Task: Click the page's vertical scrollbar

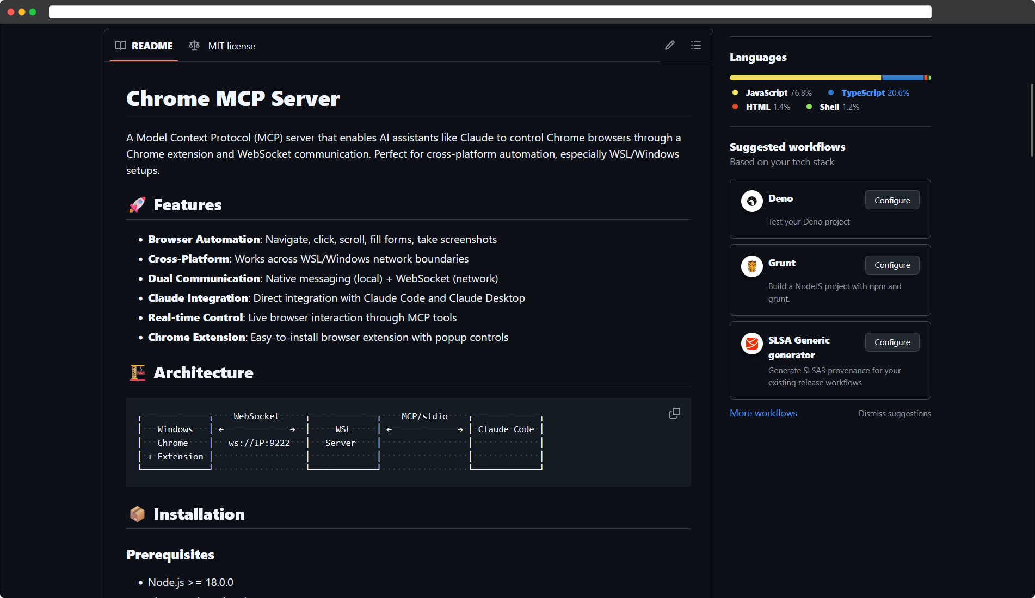Action: pos(1032,120)
